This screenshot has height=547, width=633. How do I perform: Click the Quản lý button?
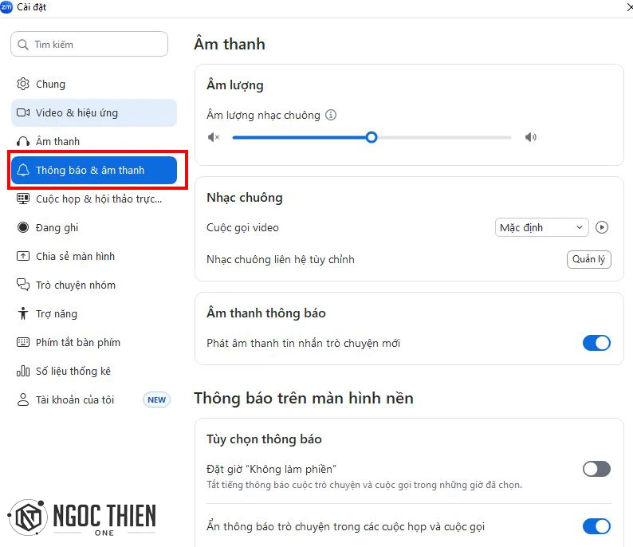[588, 259]
